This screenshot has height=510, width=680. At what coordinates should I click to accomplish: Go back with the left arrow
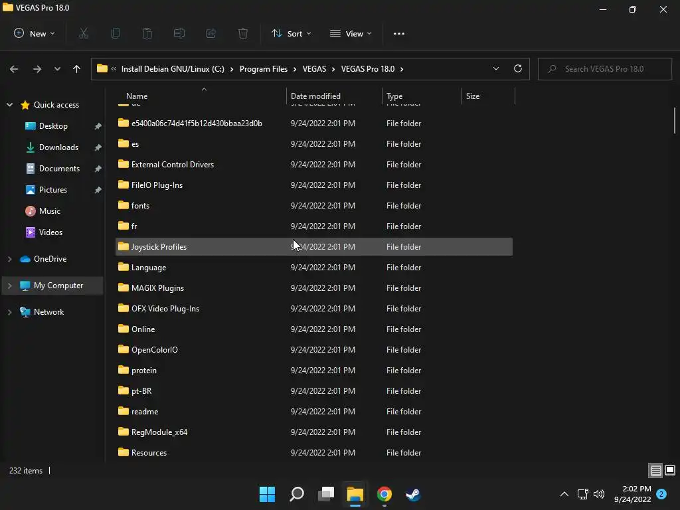click(x=14, y=69)
